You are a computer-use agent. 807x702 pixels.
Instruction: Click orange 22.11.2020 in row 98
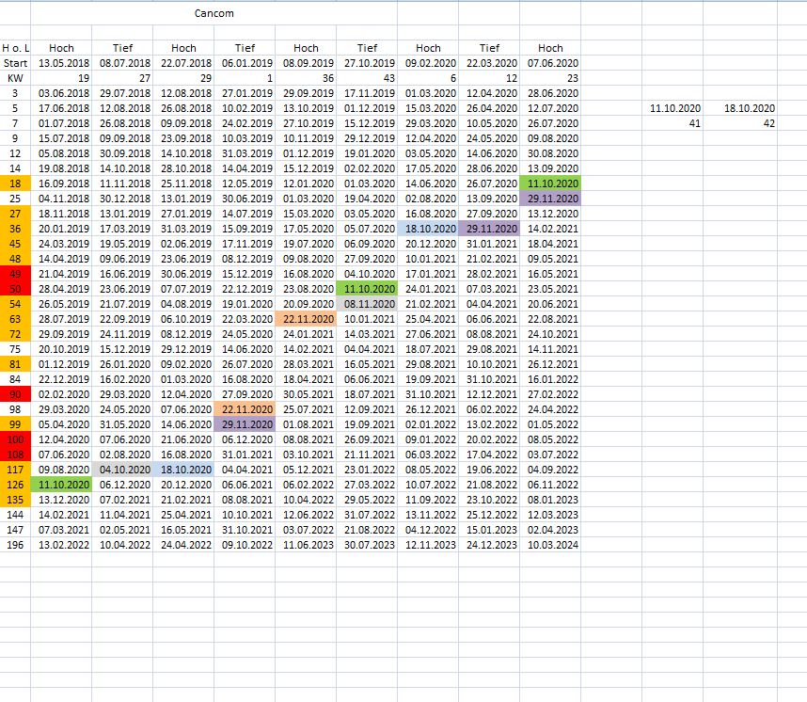pyautogui.click(x=245, y=409)
